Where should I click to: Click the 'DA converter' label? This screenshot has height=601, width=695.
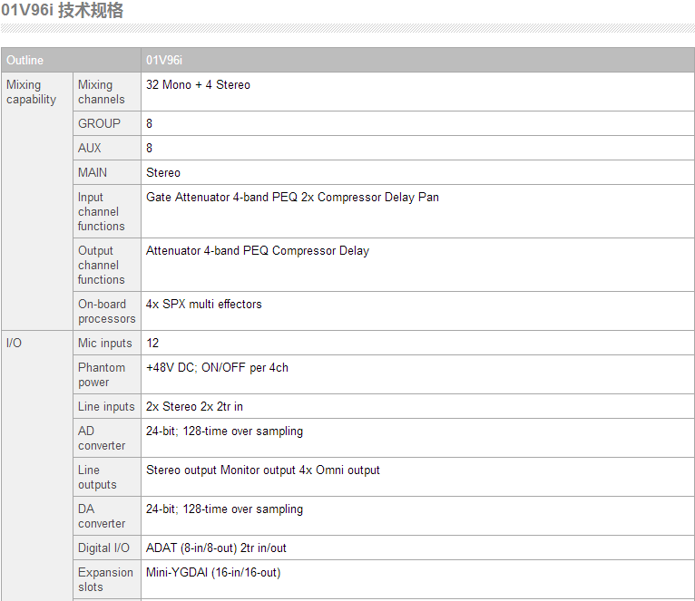click(102, 516)
